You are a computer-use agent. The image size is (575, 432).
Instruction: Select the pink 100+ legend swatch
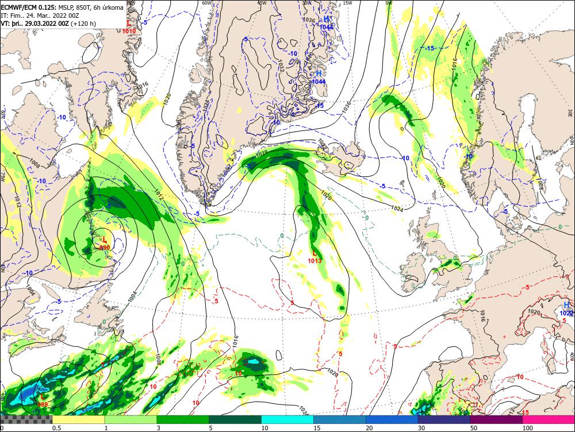point(549,419)
